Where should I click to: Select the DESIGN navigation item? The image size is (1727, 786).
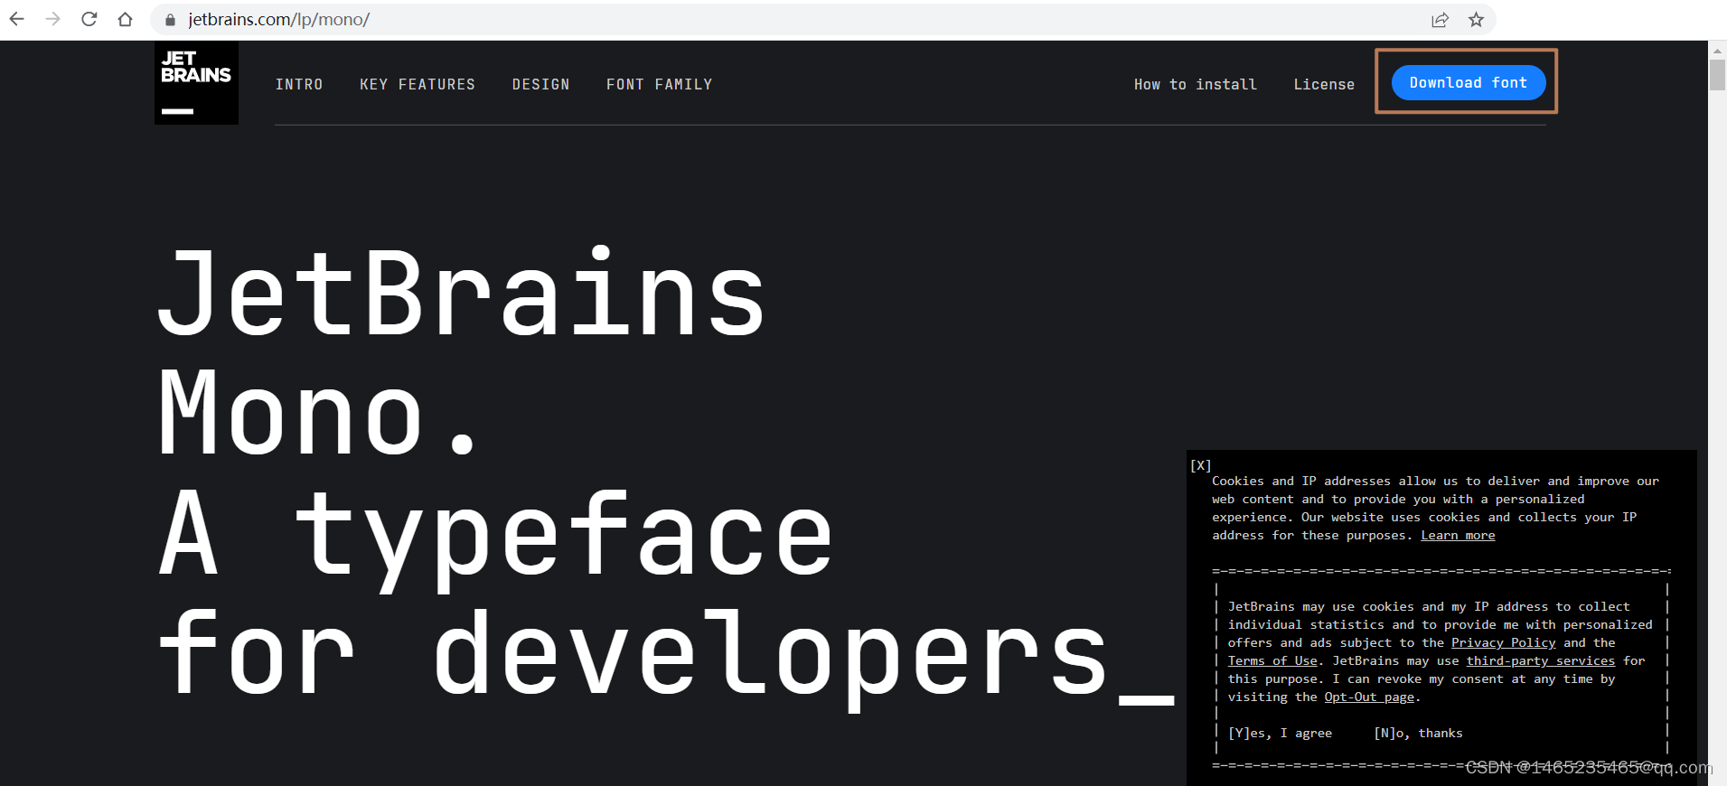pos(540,84)
